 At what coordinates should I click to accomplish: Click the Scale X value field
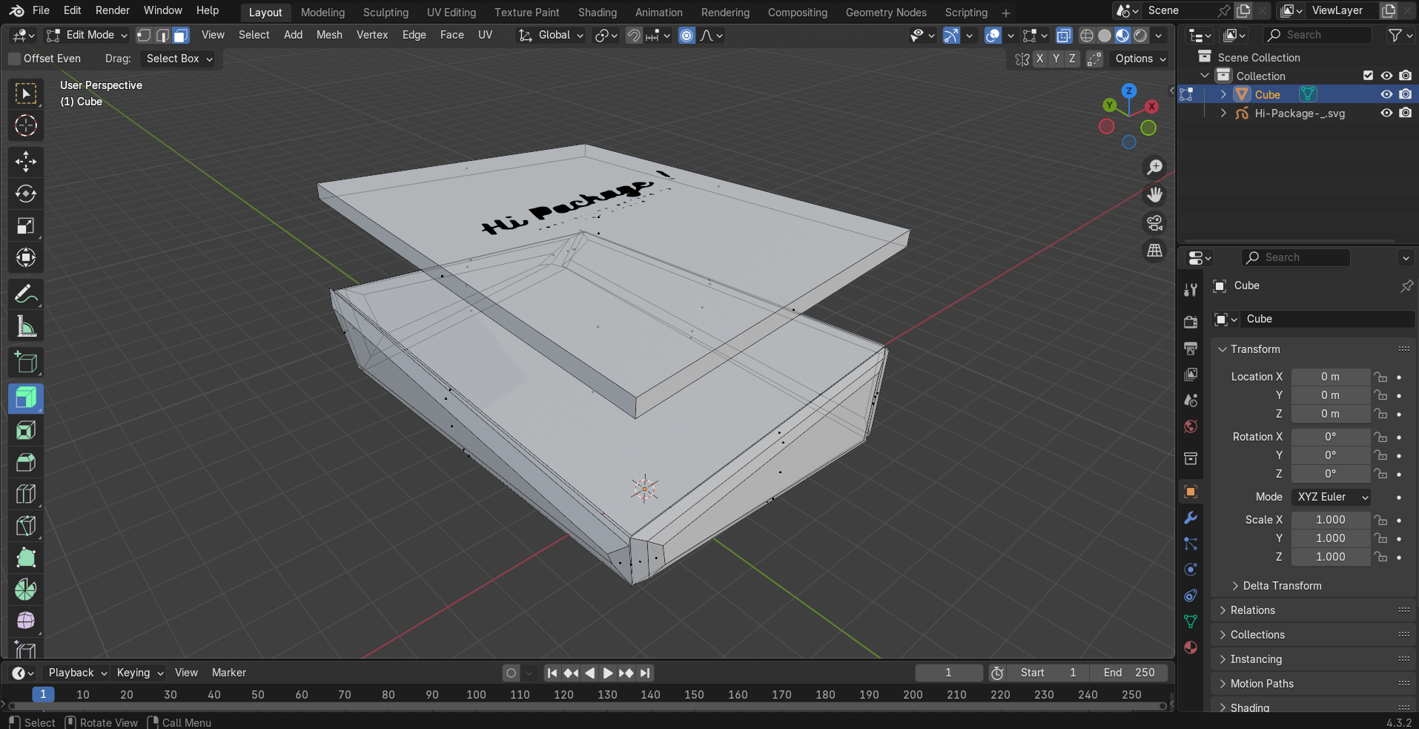pyautogui.click(x=1330, y=520)
